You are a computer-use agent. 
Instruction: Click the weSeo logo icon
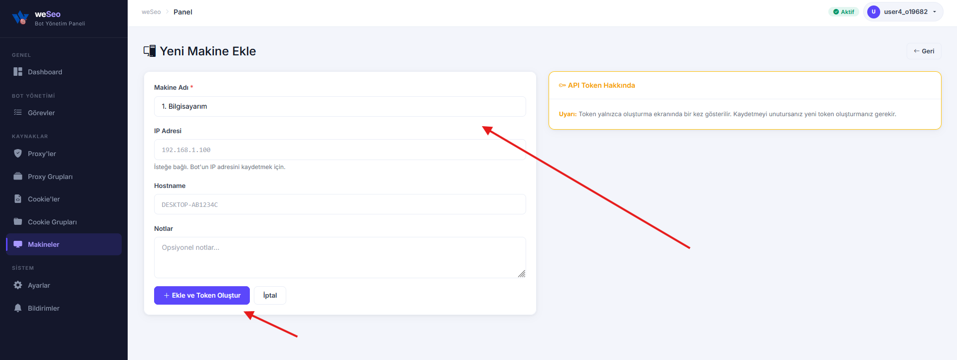(x=20, y=17)
